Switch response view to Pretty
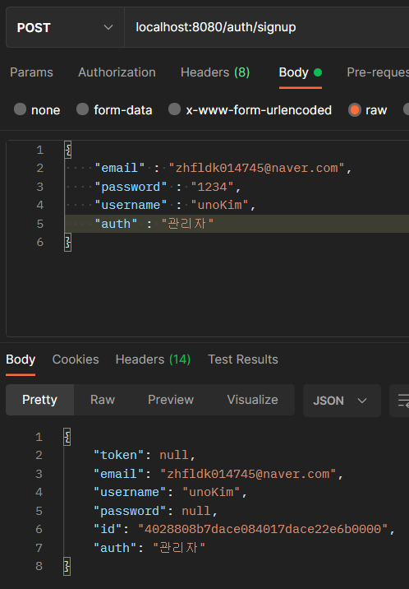The width and height of the screenshot is (409, 589). (x=39, y=400)
